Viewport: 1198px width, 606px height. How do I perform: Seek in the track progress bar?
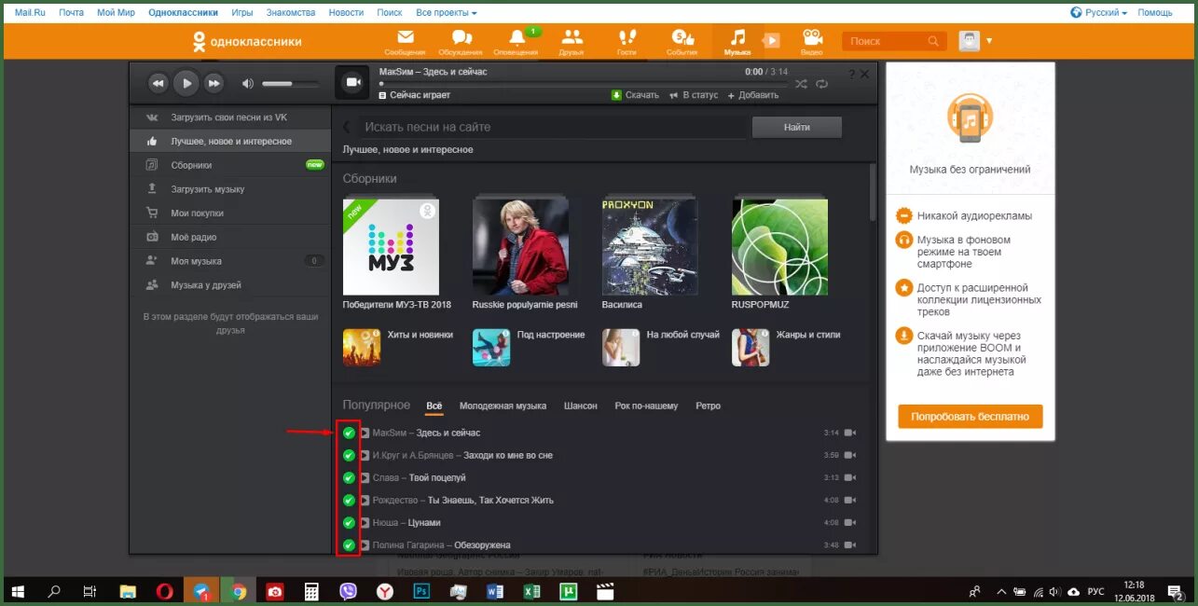tap(583, 84)
